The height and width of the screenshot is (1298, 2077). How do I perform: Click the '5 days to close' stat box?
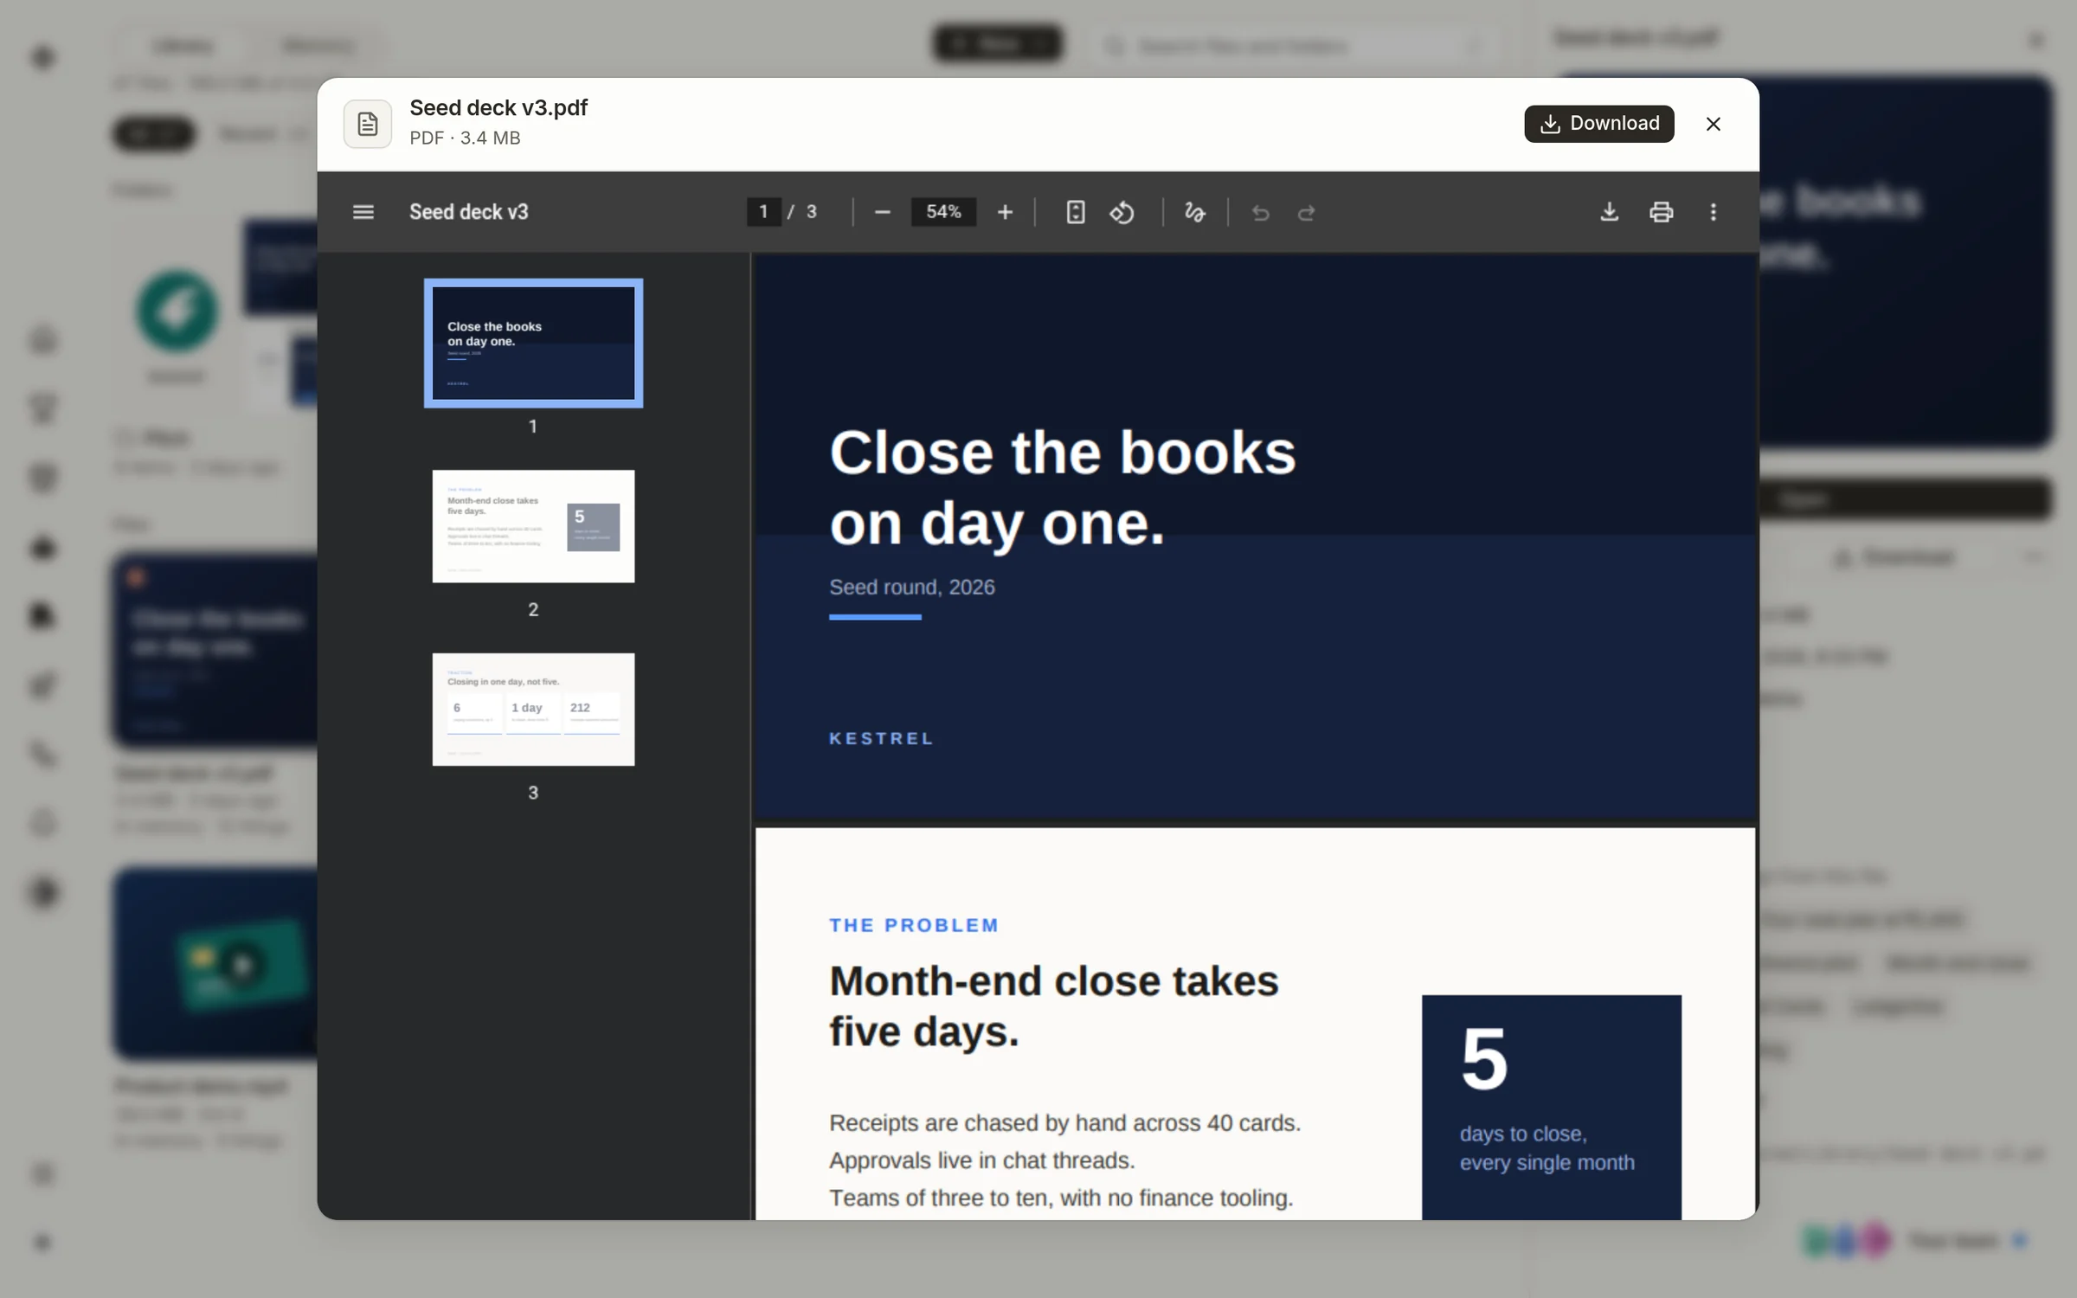(1552, 1108)
